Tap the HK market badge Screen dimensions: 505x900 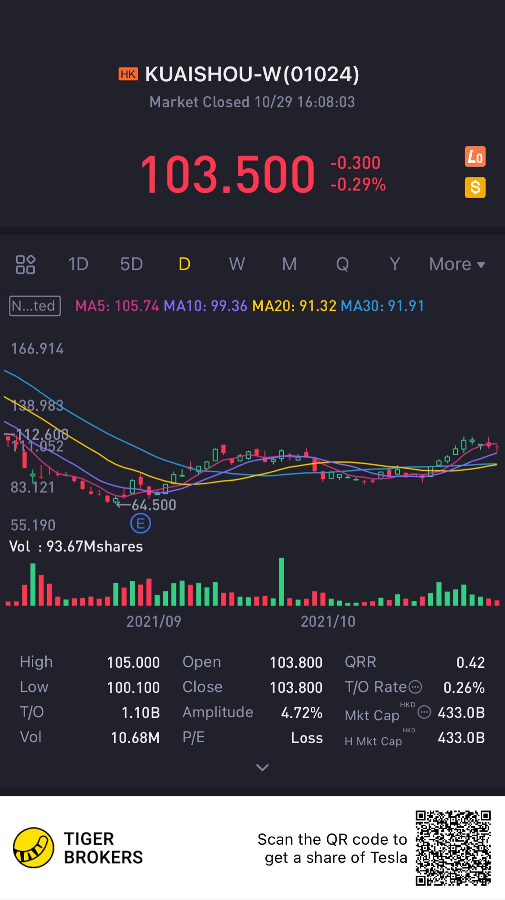(x=128, y=74)
